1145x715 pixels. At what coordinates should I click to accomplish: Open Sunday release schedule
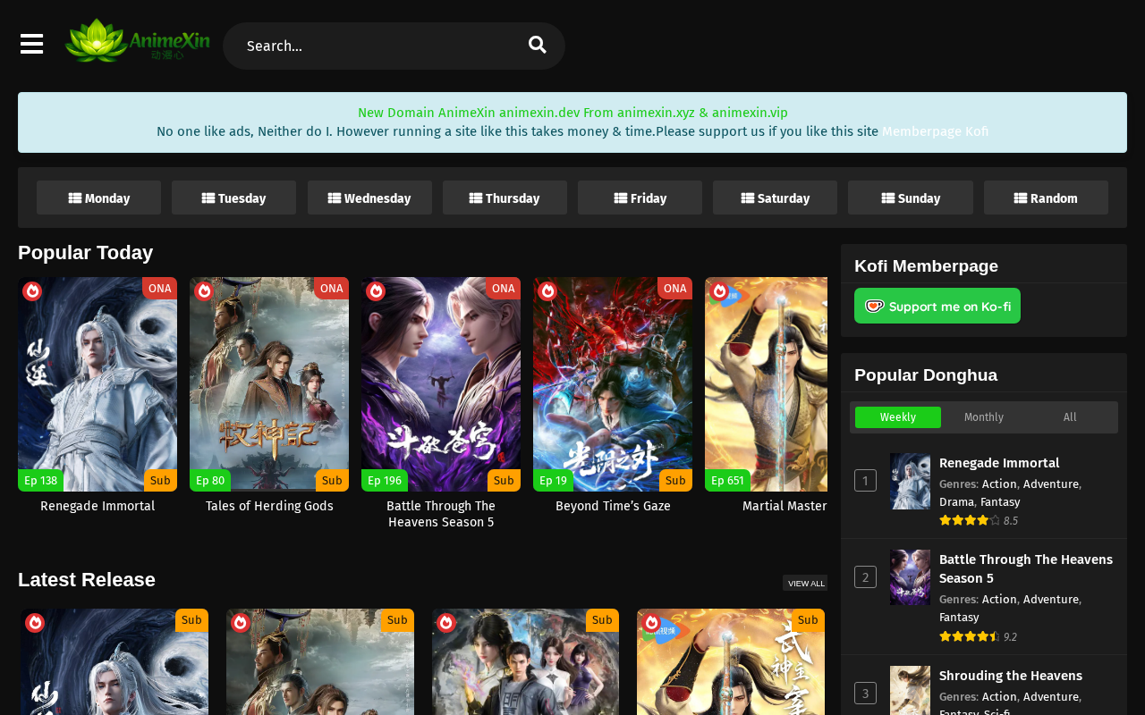[911, 198]
